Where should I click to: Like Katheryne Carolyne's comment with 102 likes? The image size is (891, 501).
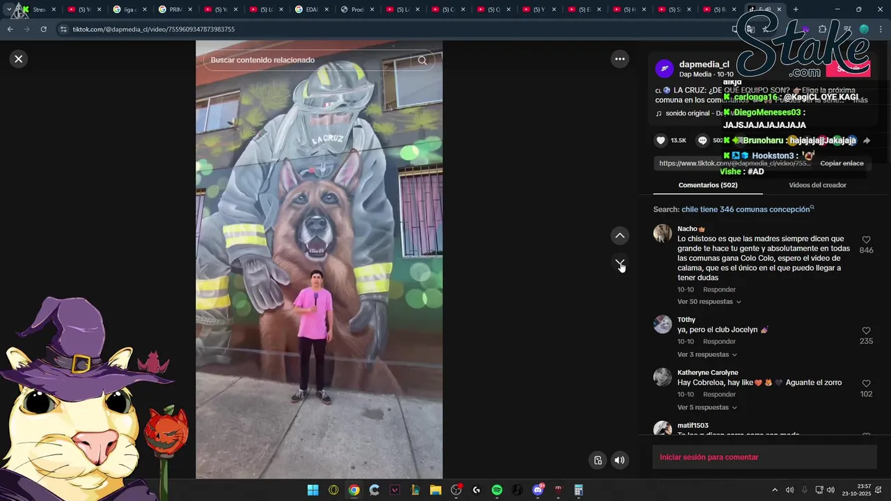pos(866,384)
